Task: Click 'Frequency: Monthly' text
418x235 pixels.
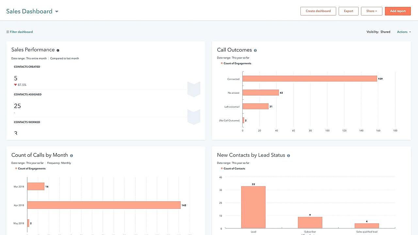Action: point(59,163)
